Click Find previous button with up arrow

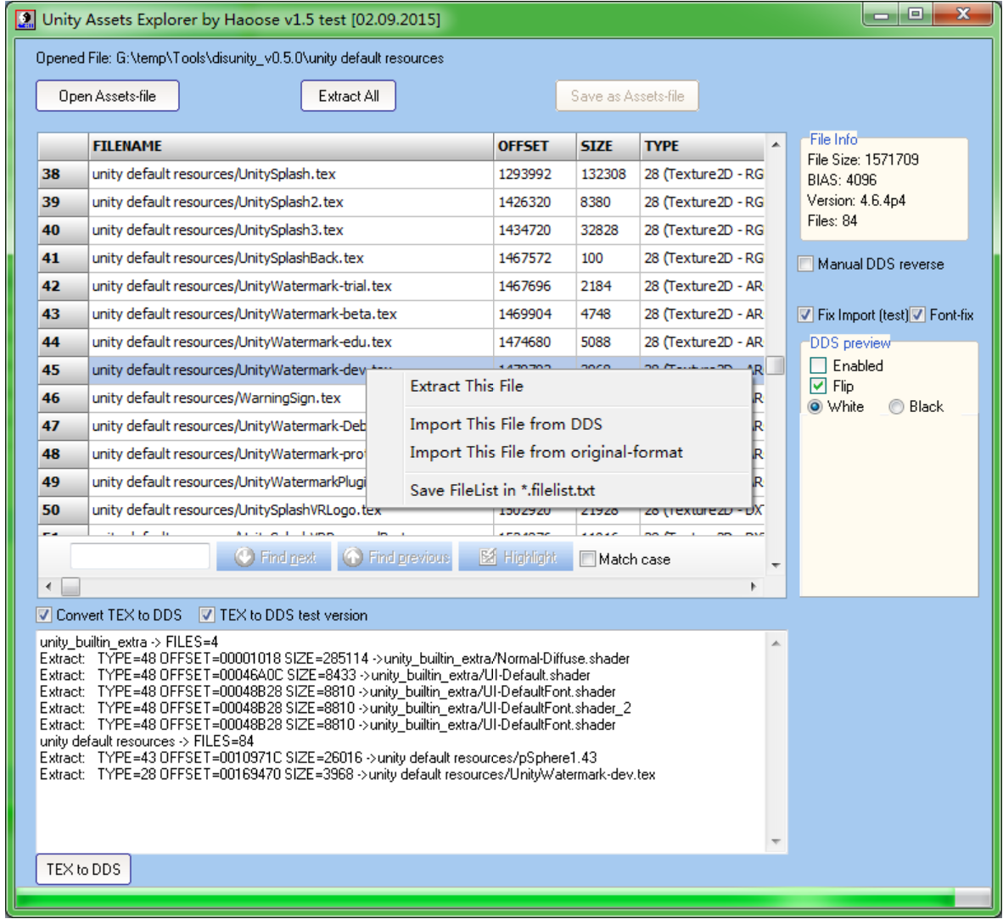point(395,557)
